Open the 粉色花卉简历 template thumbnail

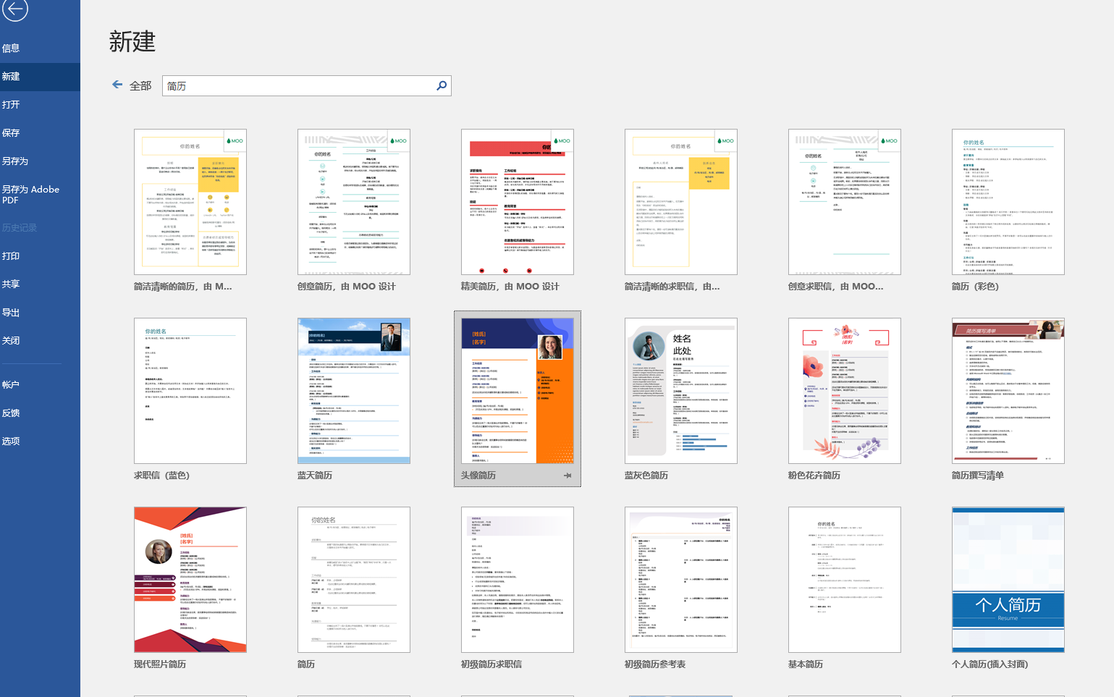(x=845, y=391)
